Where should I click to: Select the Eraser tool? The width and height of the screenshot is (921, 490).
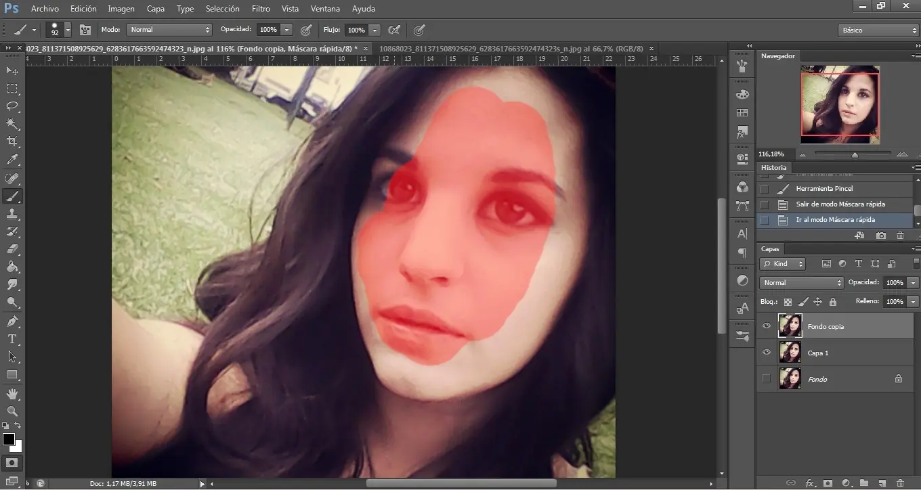(x=12, y=249)
